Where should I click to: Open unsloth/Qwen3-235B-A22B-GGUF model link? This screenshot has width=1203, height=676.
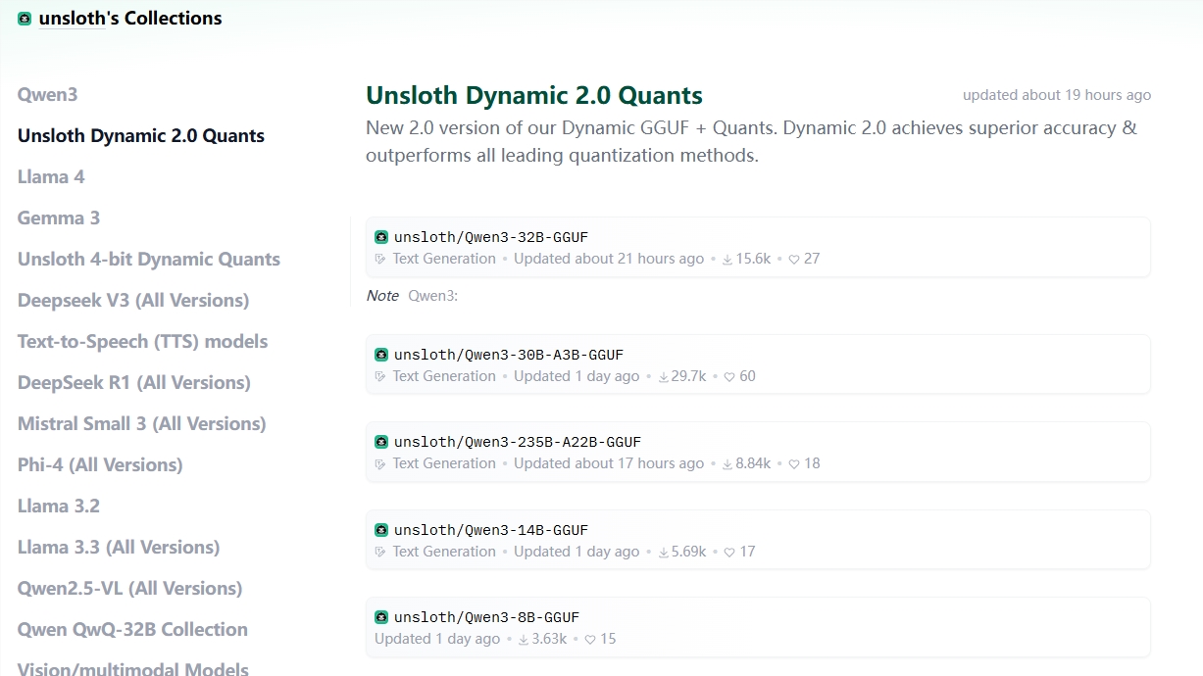[x=518, y=442]
